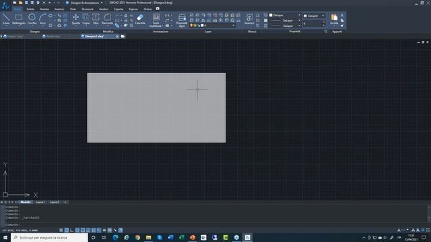The image size is (431, 242).
Task: Expand the Incolla dropdown arrow
Action: click(334, 26)
